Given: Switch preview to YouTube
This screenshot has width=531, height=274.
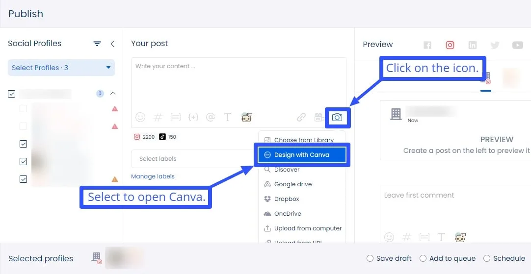Looking at the screenshot, I should [517, 45].
